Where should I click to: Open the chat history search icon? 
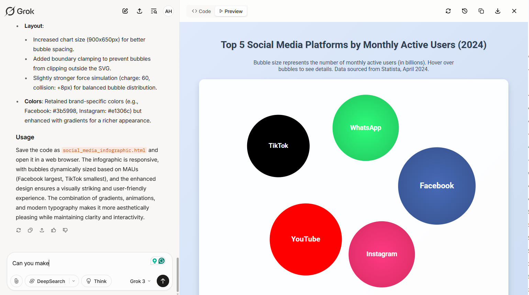(x=154, y=11)
